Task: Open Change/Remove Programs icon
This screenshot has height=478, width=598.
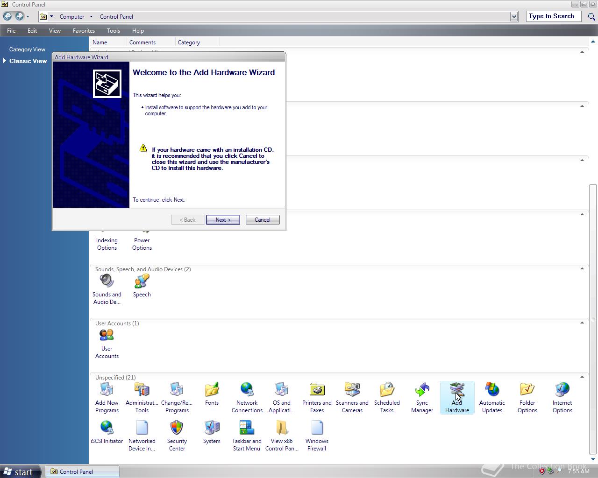Action: pyautogui.click(x=177, y=398)
